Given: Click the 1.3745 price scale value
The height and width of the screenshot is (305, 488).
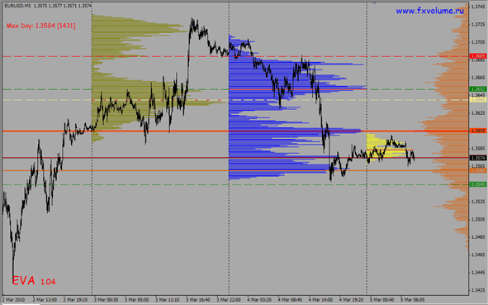Looking at the screenshot, I should coord(478,7).
